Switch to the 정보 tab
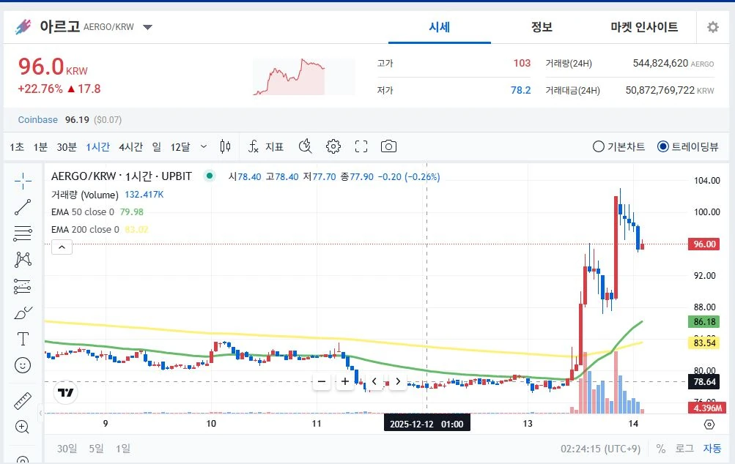Screen dimensions: 735x464 pos(542,27)
